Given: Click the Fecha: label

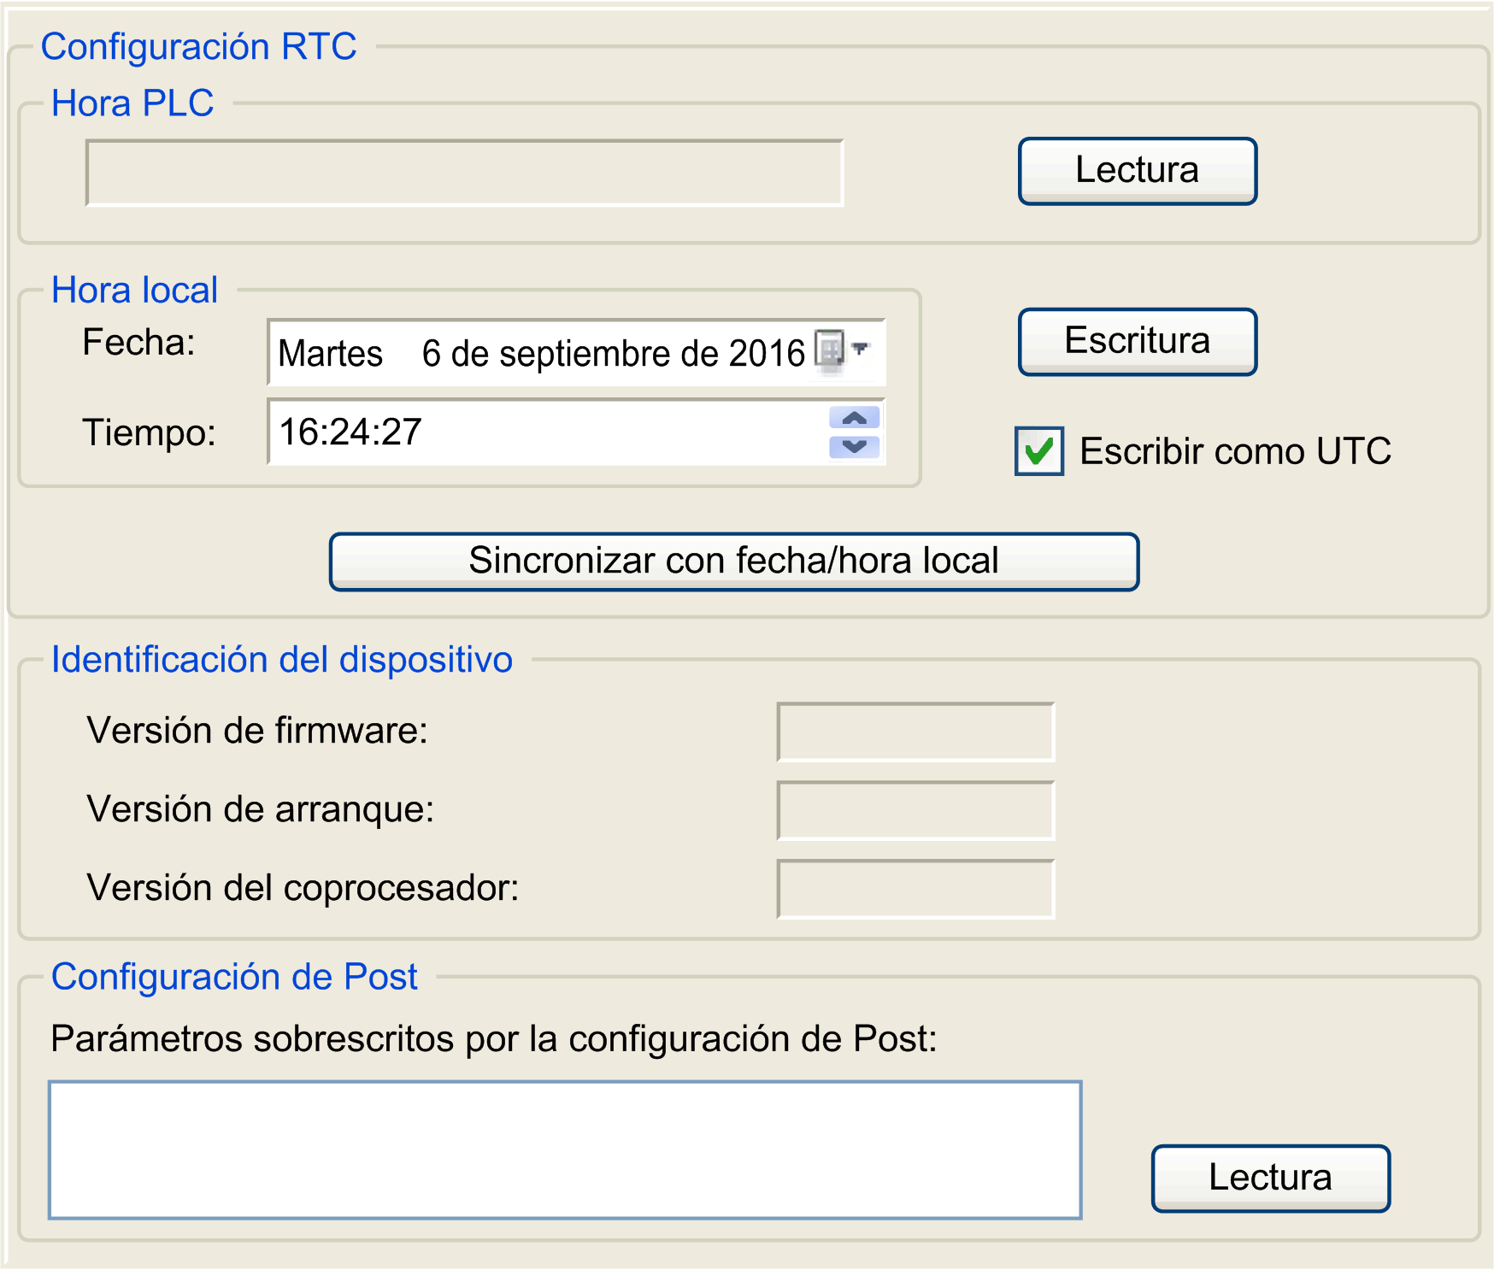Looking at the screenshot, I should click(x=138, y=342).
